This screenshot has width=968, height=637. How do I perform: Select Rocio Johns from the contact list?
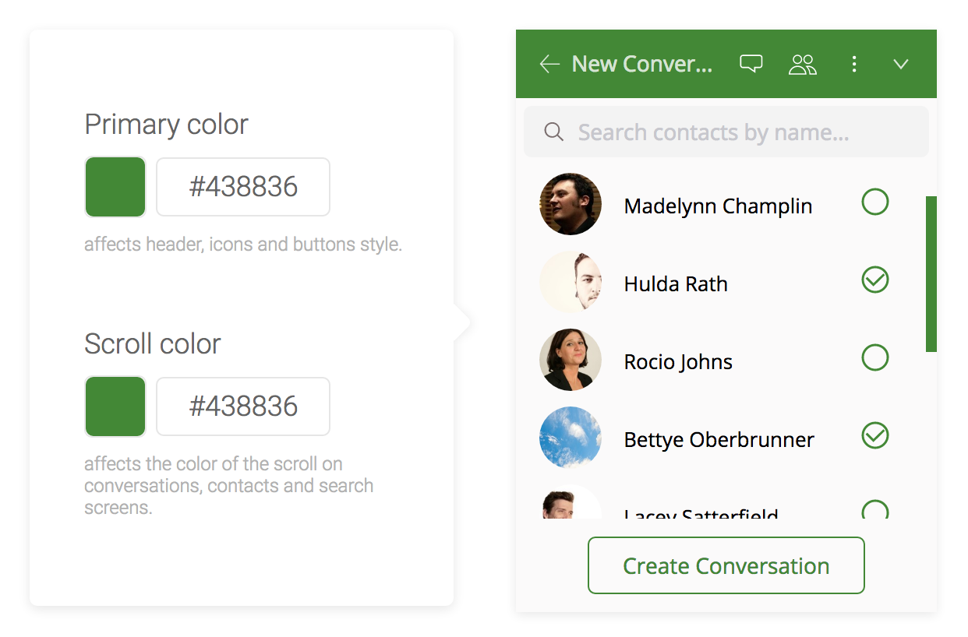coord(677,361)
